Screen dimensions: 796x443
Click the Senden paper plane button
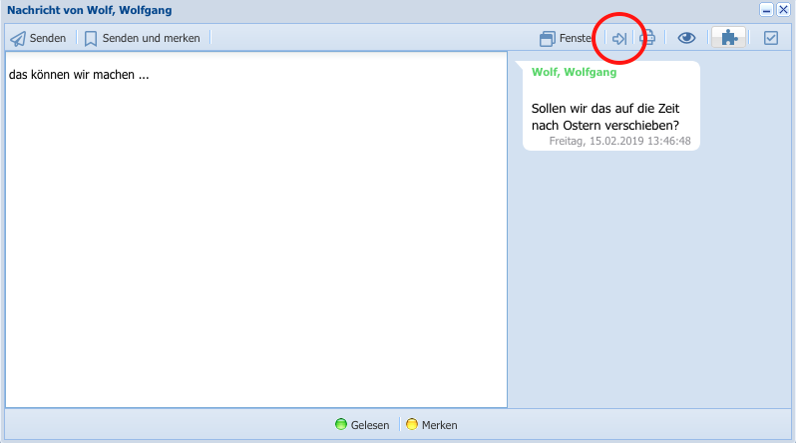pyautogui.click(x=39, y=39)
